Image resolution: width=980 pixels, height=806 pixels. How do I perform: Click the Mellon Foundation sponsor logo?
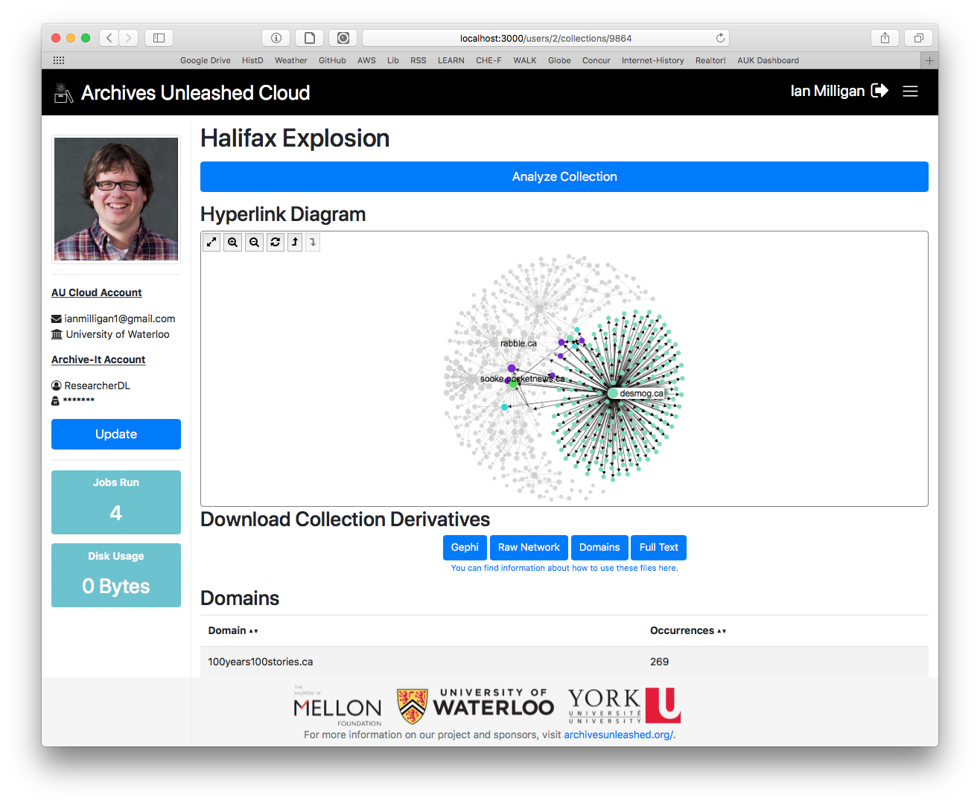(x=337, y=706)
